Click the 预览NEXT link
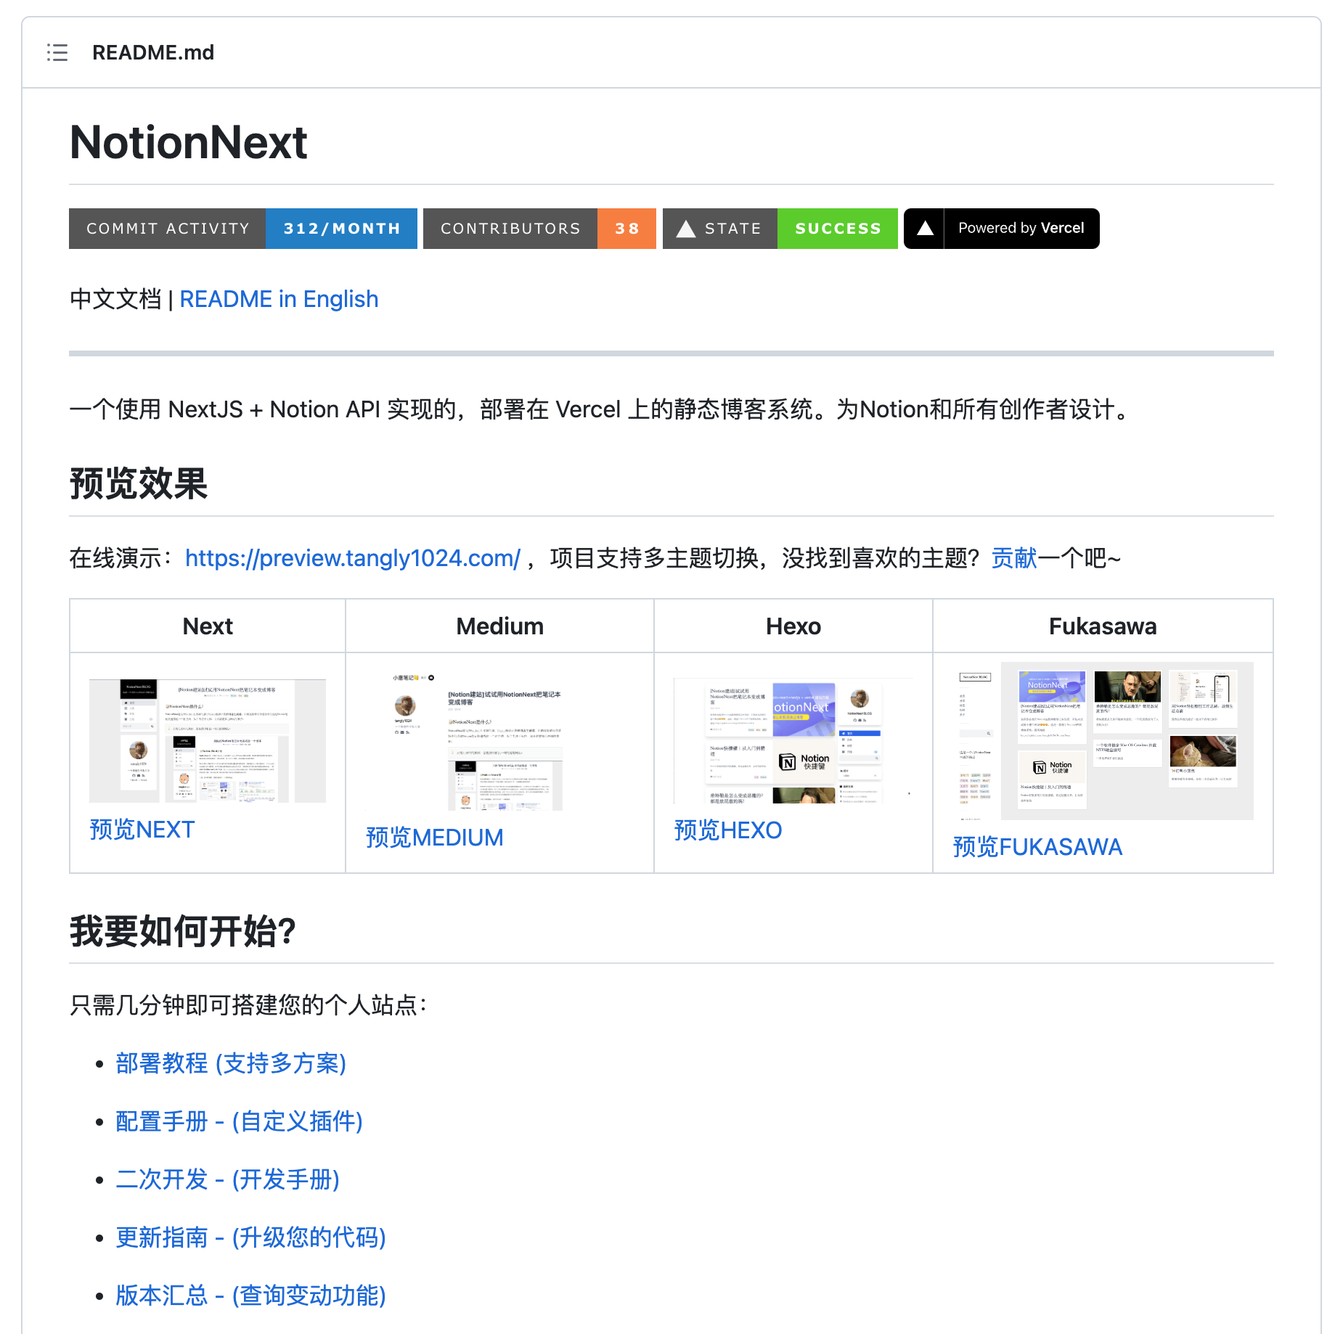This screenshot has width=1343, height=1334. pos(142,830)
